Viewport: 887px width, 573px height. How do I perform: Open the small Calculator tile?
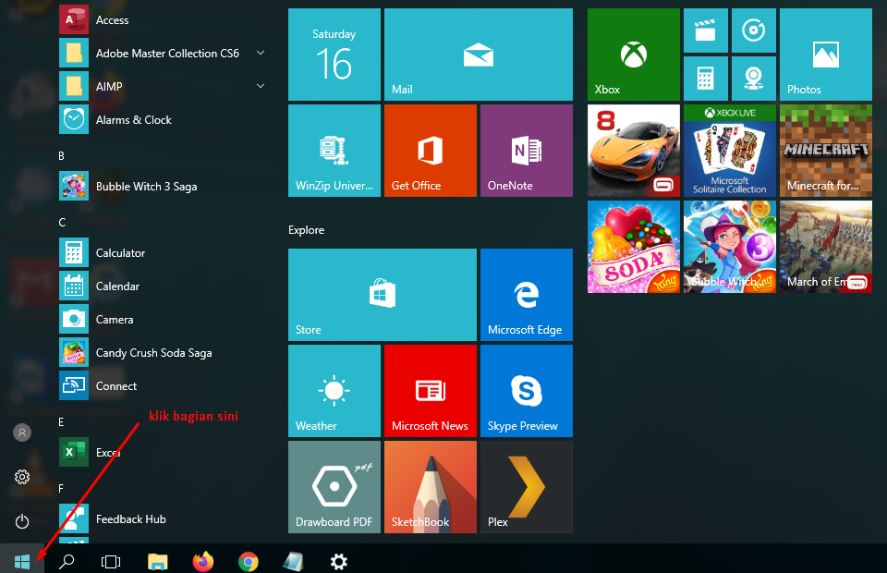705,78
